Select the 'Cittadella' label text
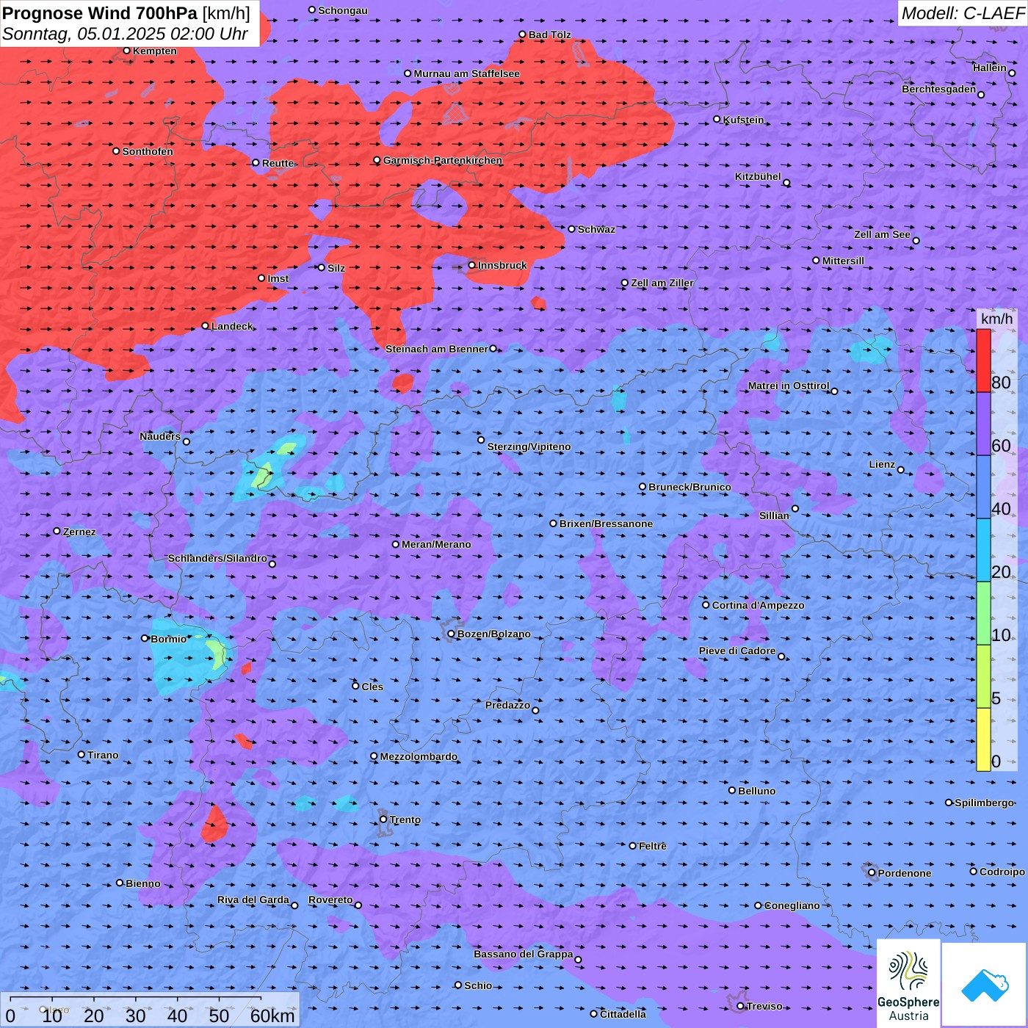The width and height of the screenshot is (1028, 1028). 623,1014
